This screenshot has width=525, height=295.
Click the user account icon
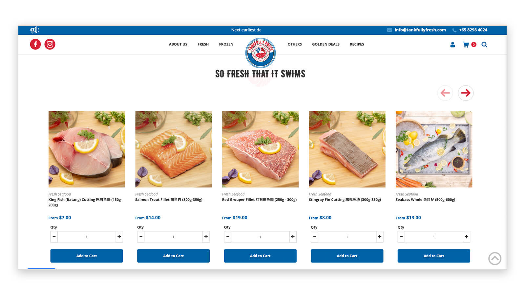pyautogui.click(x=452, y=45)
